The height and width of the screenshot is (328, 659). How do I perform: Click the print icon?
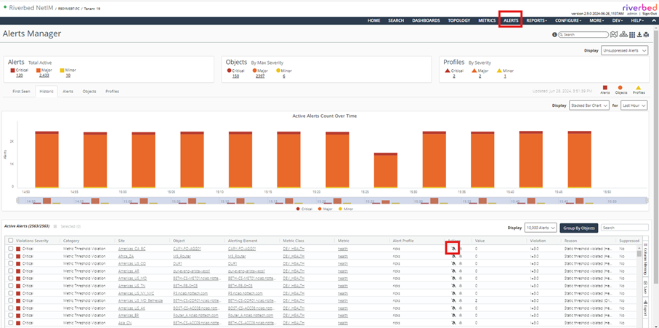click(646, 35)
